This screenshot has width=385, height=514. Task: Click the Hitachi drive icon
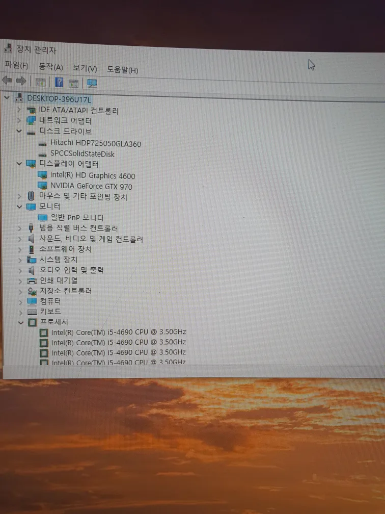pyautogui.click(x=43, y=144)
